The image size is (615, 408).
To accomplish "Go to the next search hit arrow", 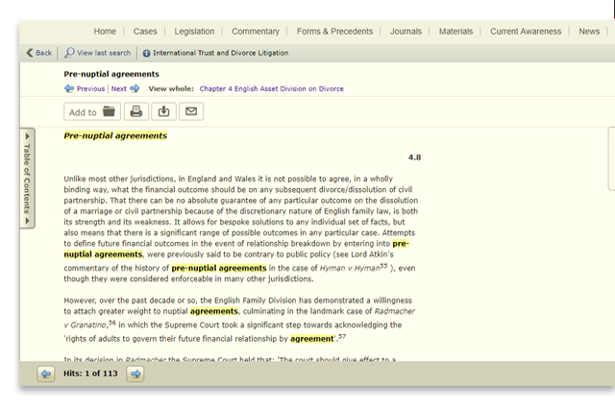I will point(135,373).
